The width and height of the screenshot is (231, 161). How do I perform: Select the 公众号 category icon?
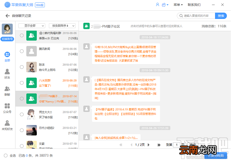pos(7,106)
